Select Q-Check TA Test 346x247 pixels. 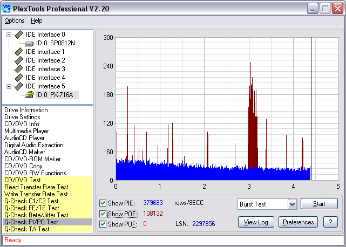48,229
